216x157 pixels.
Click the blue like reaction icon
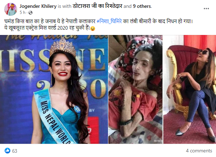(x=7, y=151)
